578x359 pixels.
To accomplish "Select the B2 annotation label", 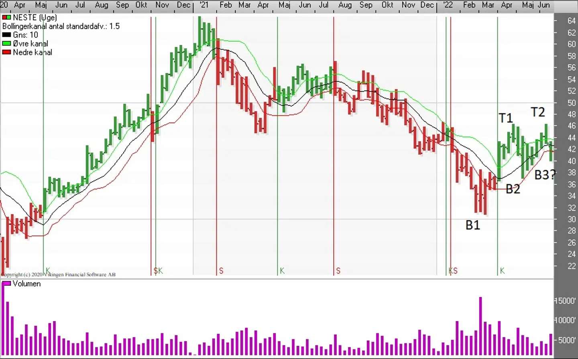I will point(513,189).
